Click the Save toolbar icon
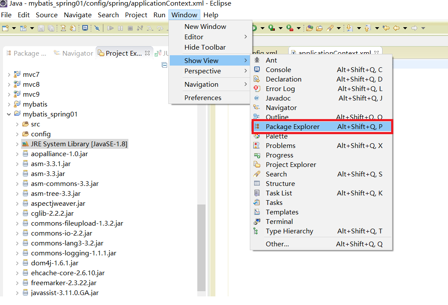The image size is (448, 305). [41, 28]
